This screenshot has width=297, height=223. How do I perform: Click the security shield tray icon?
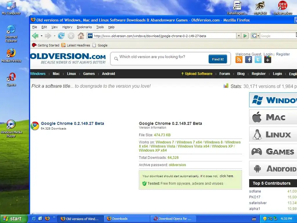pyautogui.click(x=265, y=219)
